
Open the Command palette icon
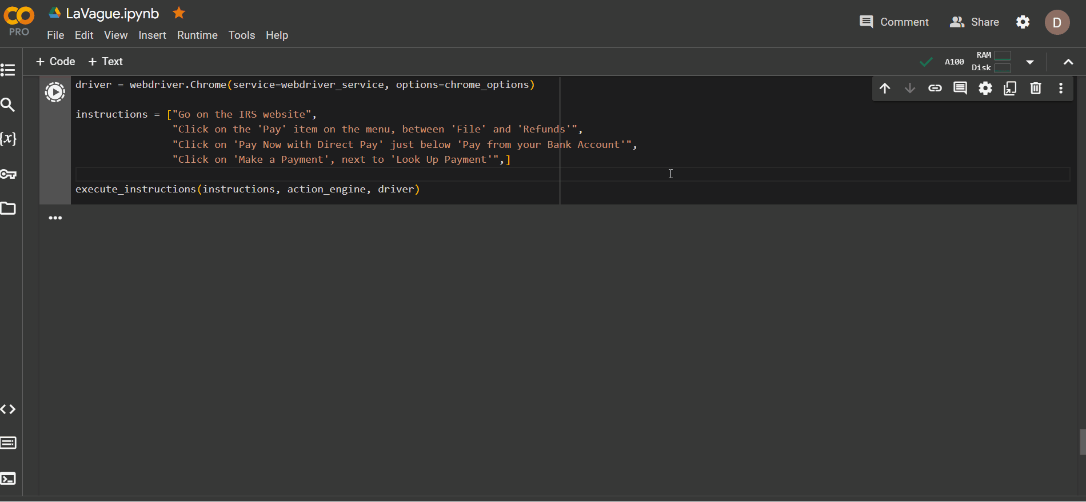[x=8, y=443]
